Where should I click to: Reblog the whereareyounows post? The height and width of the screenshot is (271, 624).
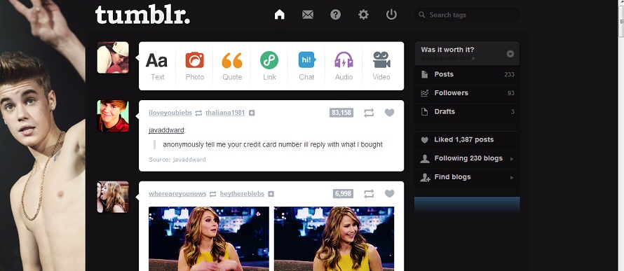pyautogui.click(x=369, y=194)
